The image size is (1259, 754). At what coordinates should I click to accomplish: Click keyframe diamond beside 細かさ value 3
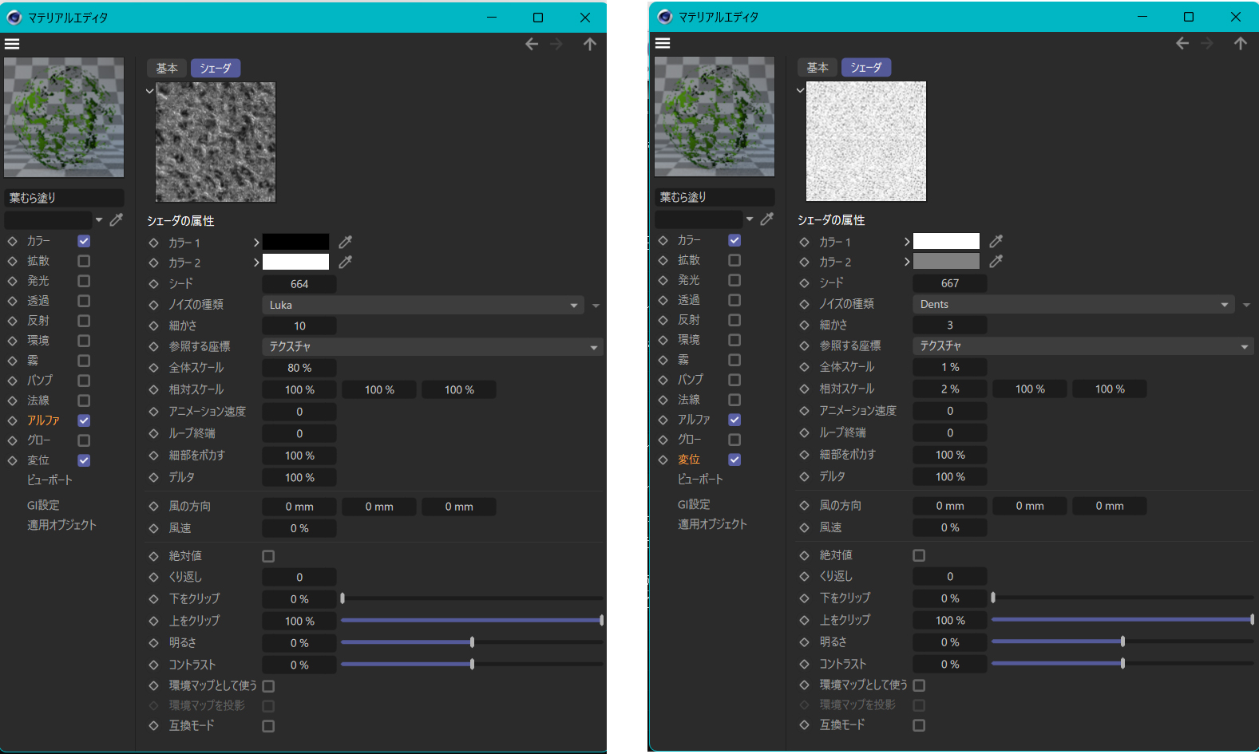(x=805, y=325)
